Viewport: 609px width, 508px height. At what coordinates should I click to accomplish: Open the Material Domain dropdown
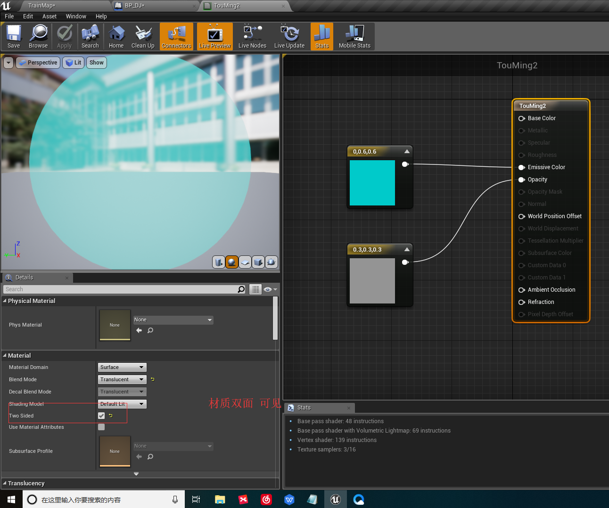(122, 367)
